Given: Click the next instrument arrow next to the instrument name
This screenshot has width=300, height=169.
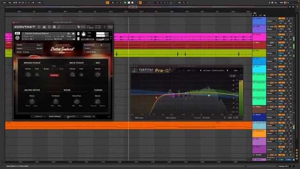Looking at the screenshot, I should click(x=64, y=33).
